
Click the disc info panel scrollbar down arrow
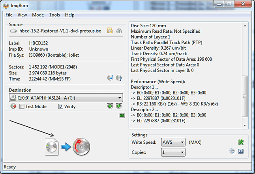pyautogui.click(x=245, y=126)
